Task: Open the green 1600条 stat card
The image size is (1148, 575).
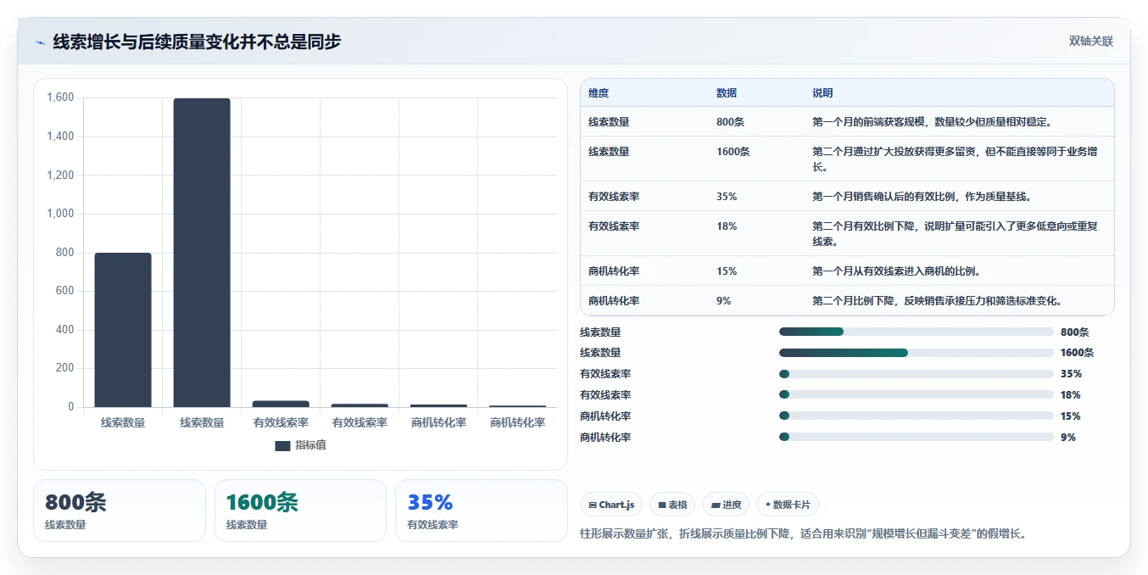Action: [300, 511]
